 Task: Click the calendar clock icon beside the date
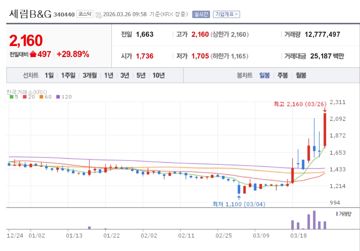coord(99,15)
